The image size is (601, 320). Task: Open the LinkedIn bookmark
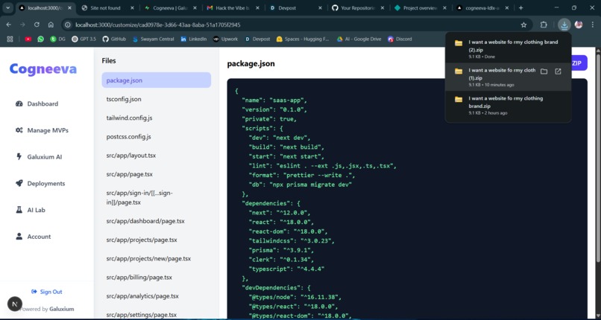[x=194, y=39]
